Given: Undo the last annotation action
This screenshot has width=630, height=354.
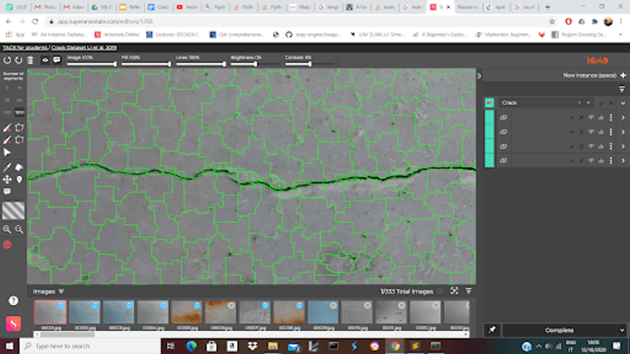Looking at the screenshot, I should tap(7, 60).
